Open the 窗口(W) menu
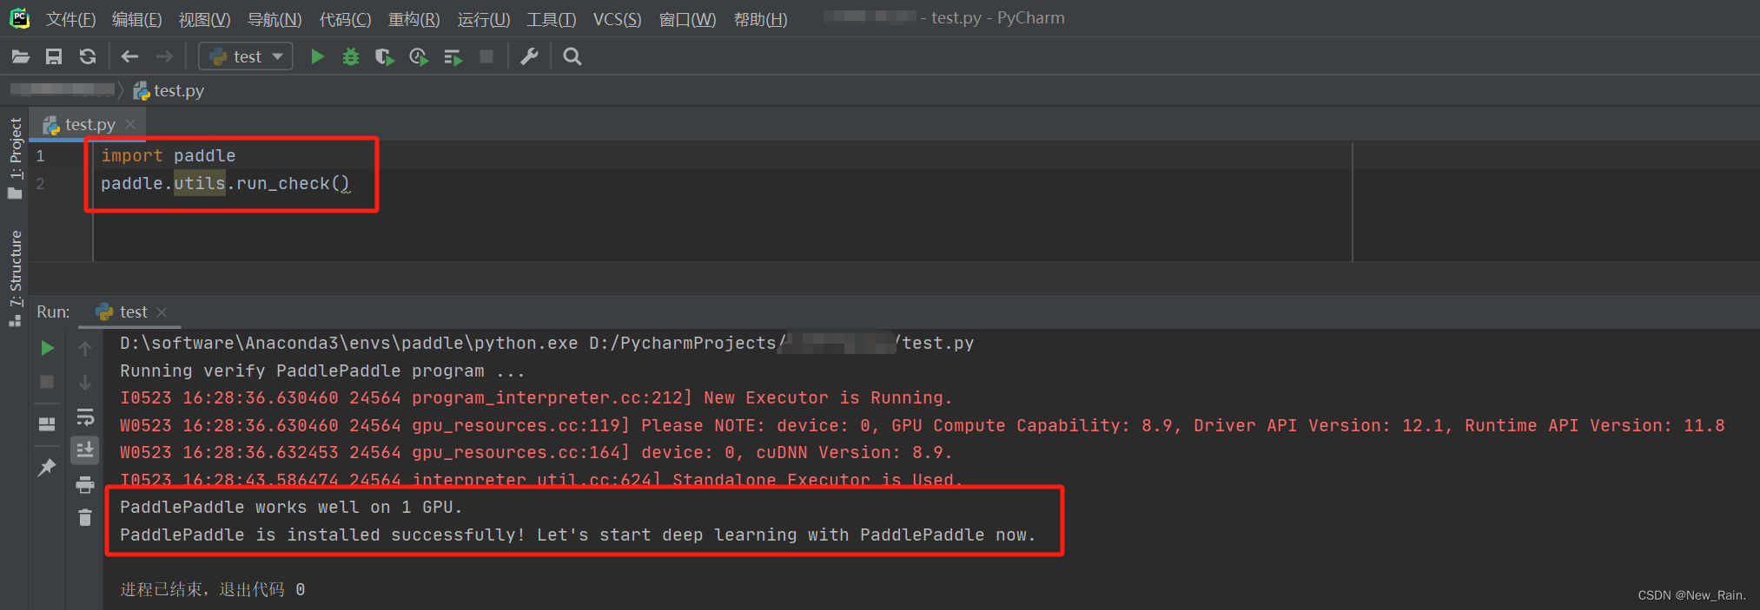 (x=687, y=19)
